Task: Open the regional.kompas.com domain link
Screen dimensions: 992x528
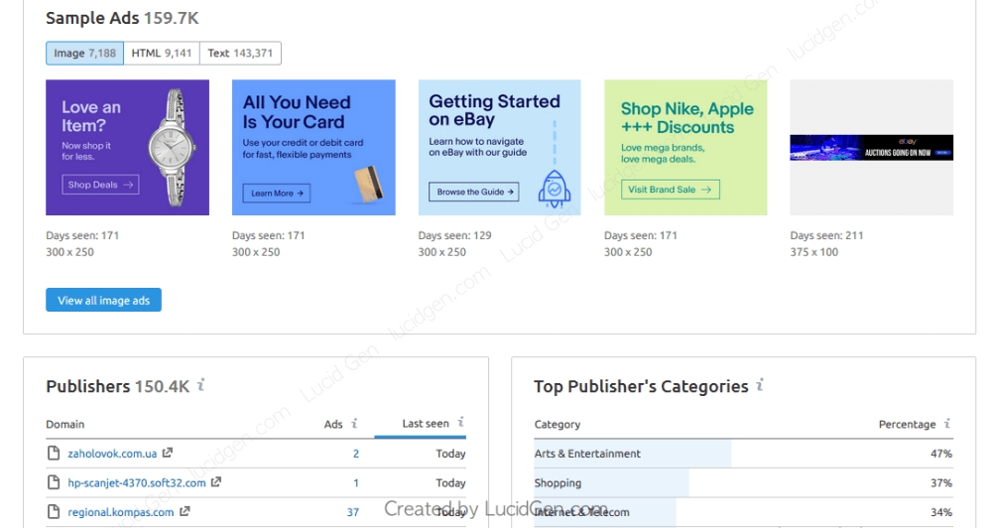Action: [120, 512]
